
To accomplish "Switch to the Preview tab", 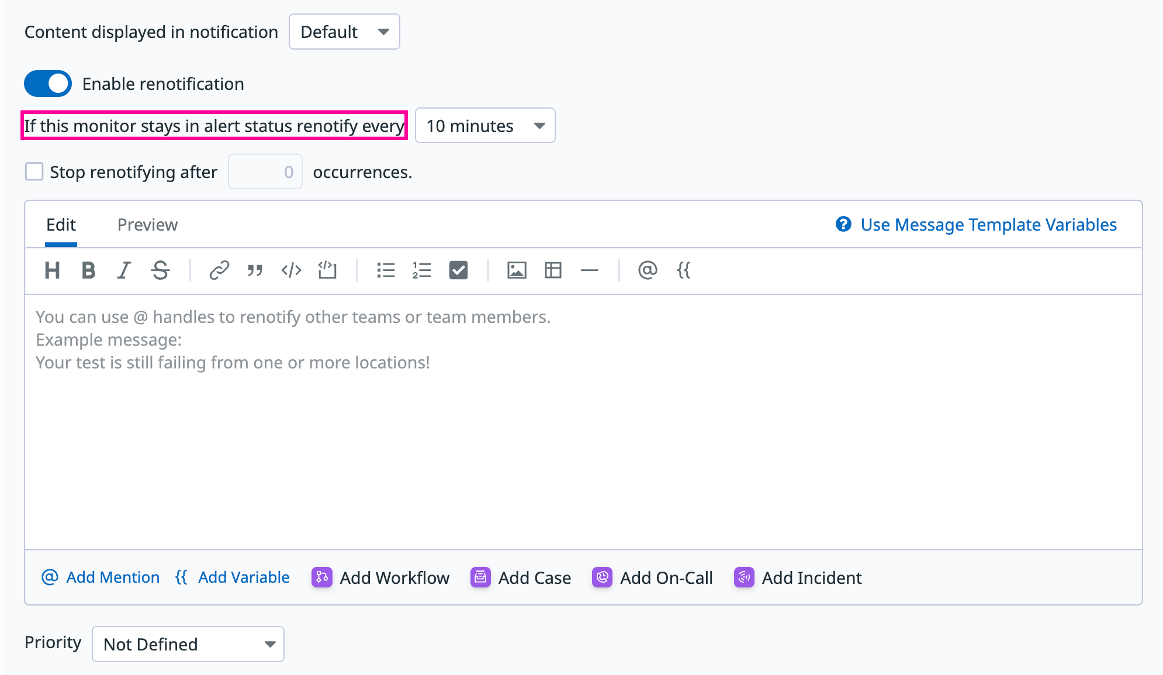I will coord(147,225).
